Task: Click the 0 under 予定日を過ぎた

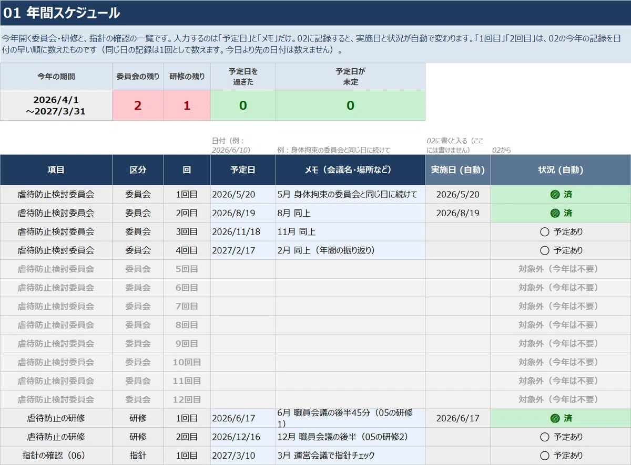Action: pyautogui.click(x=243, y=105)
